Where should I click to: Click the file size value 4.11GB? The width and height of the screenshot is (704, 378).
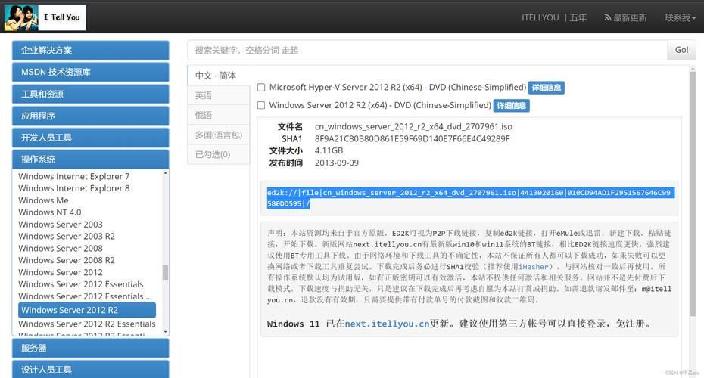click(329, 150)
